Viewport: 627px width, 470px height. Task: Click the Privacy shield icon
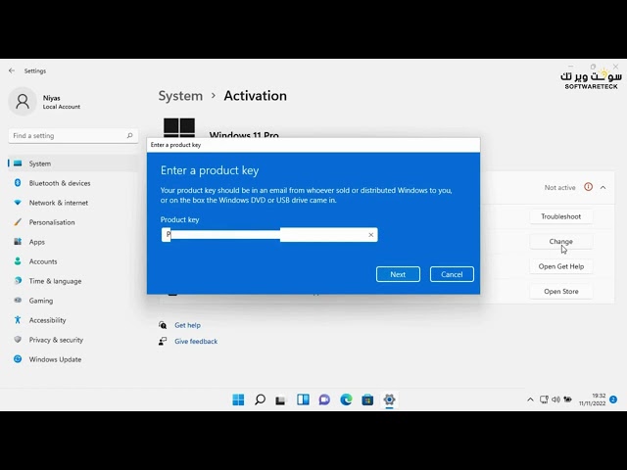tap(18, 340)
